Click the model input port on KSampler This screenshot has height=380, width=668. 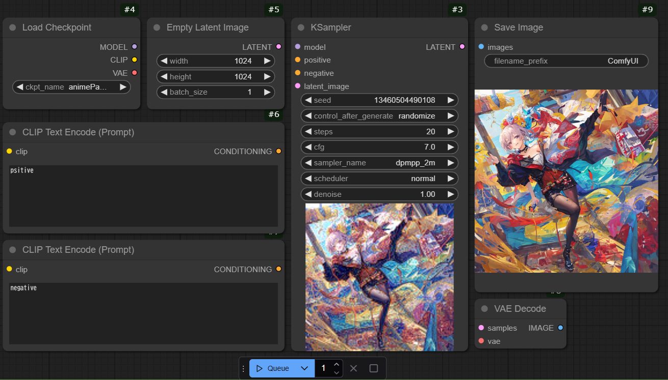[298, 47]
